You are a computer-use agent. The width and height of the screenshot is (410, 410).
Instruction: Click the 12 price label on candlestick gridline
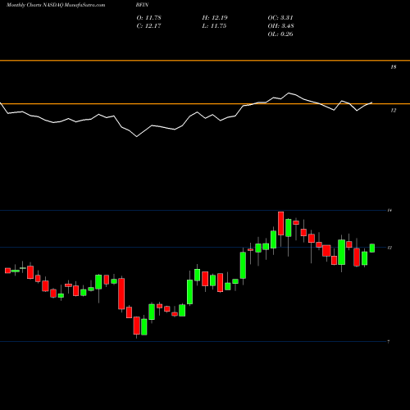389,248
